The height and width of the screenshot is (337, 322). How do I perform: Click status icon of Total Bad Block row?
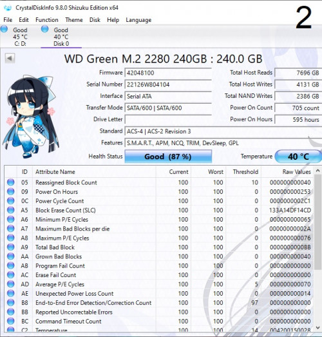click(10, 247)
